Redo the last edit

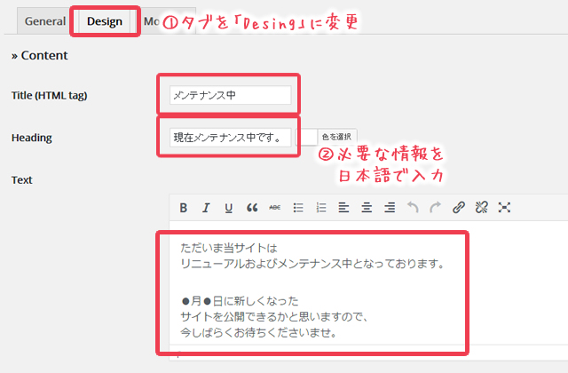click(x=436, y=208)
